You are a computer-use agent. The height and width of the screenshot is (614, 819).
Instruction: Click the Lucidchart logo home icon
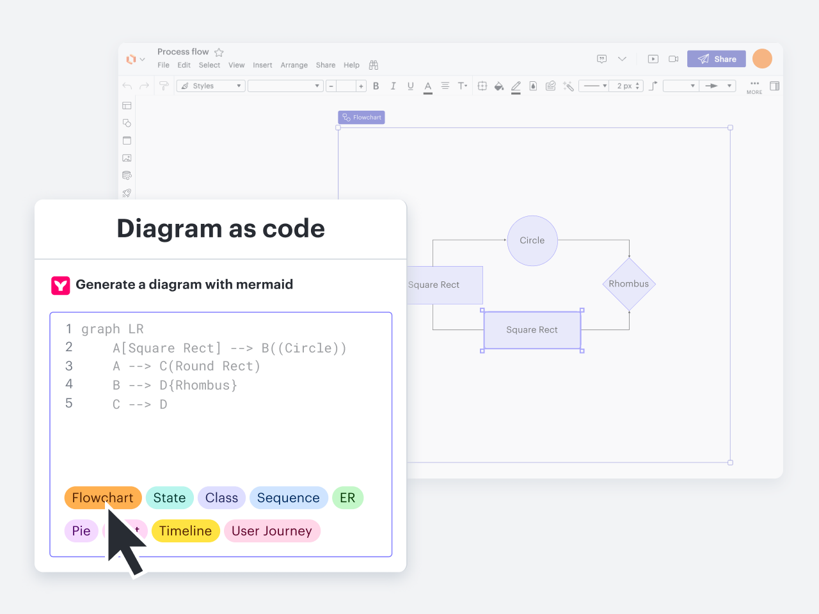[131, 59]
